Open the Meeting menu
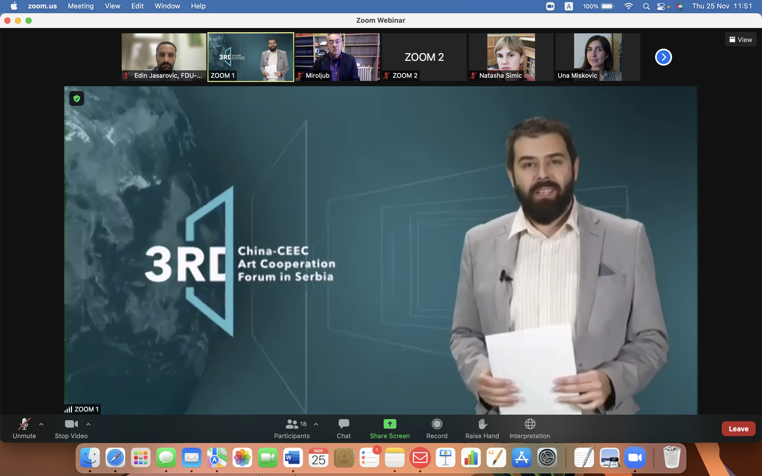The width and height of the screenshot is (762, 476). (x=81, y=6)
